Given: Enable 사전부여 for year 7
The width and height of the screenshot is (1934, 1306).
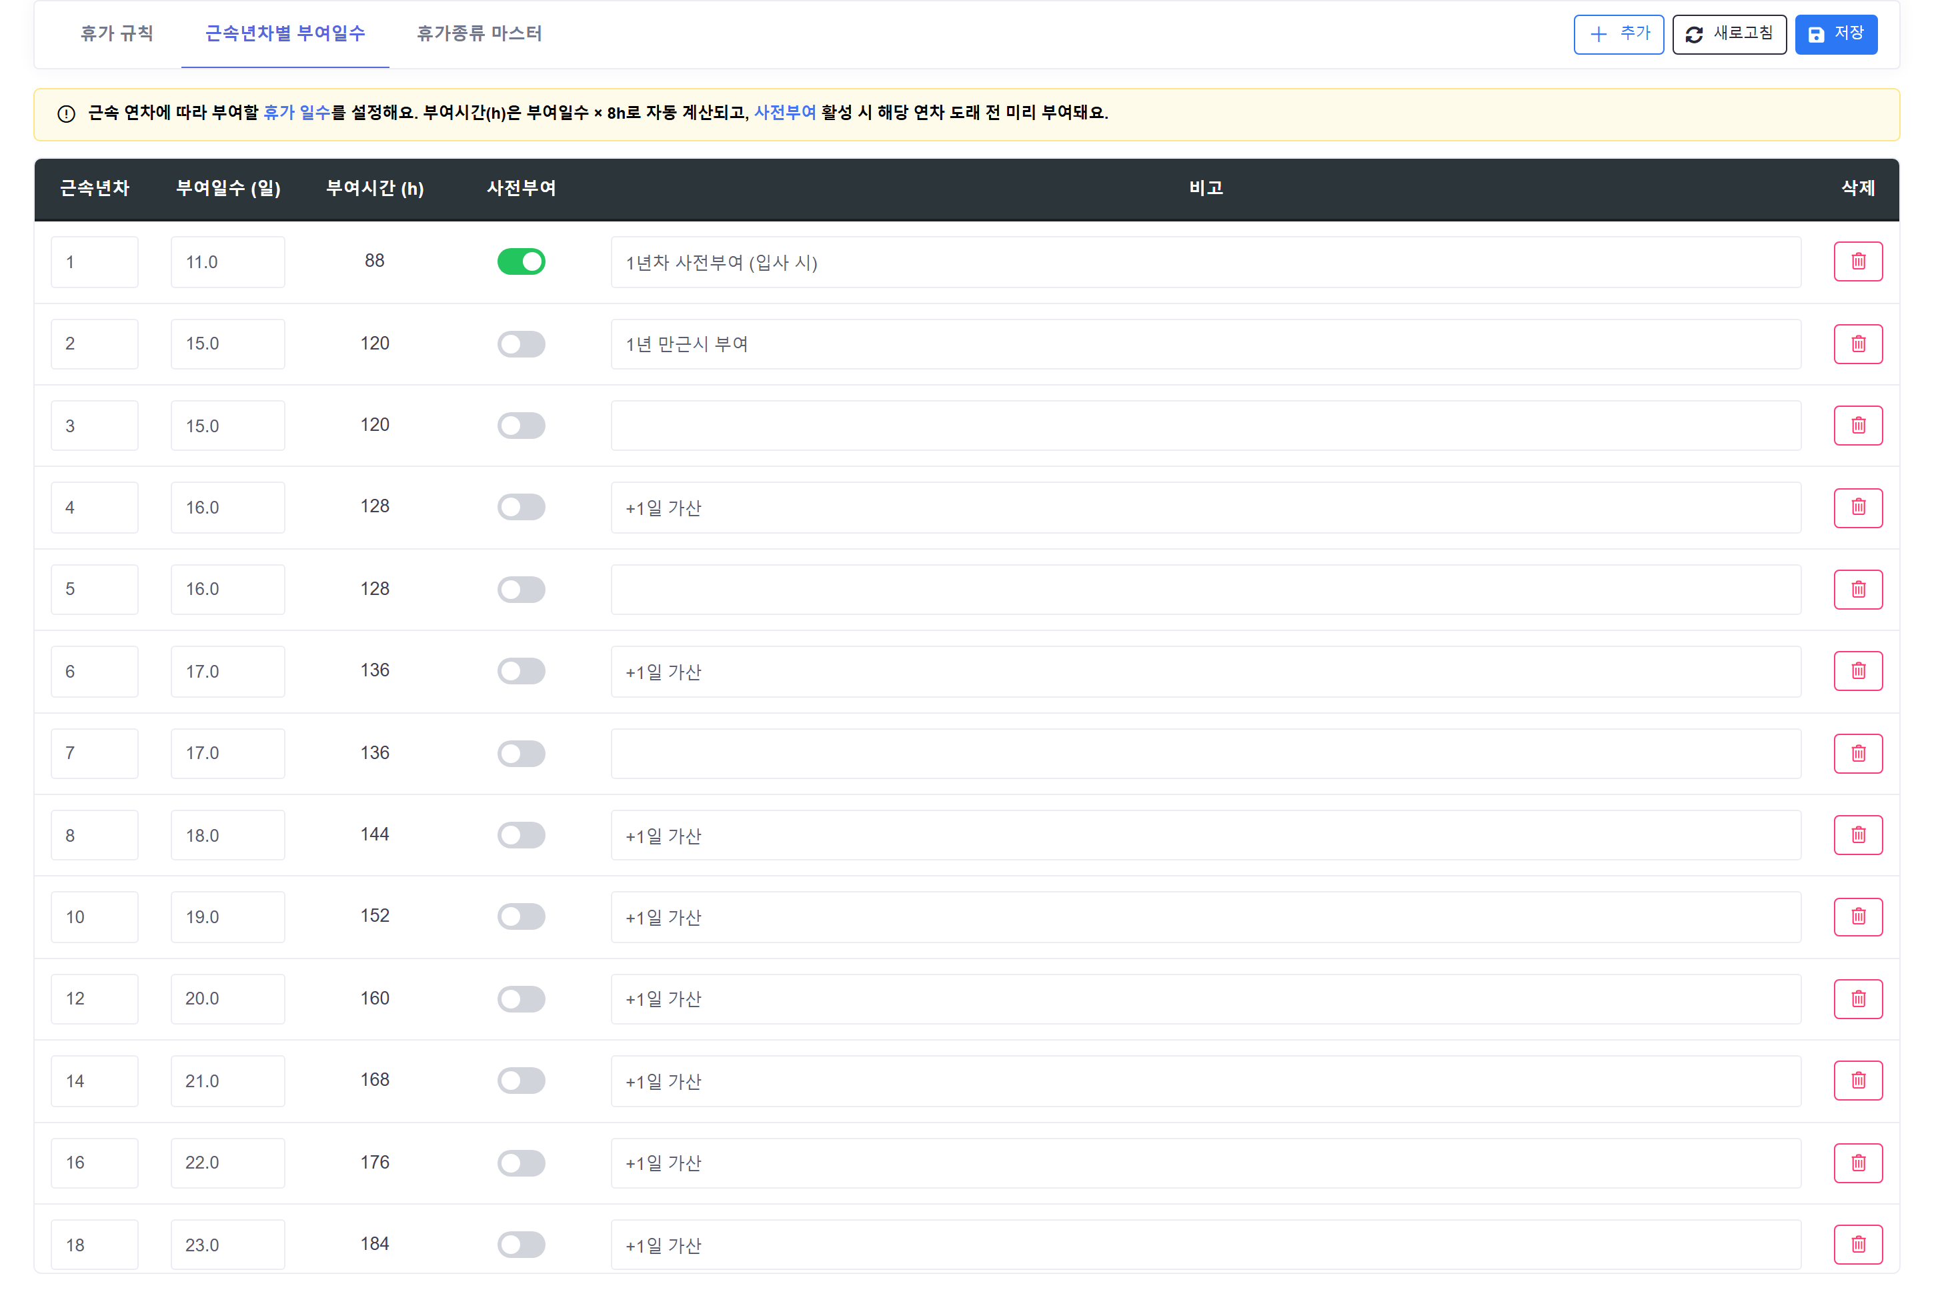Looking at the screenshot, I should tap(521, 753).
